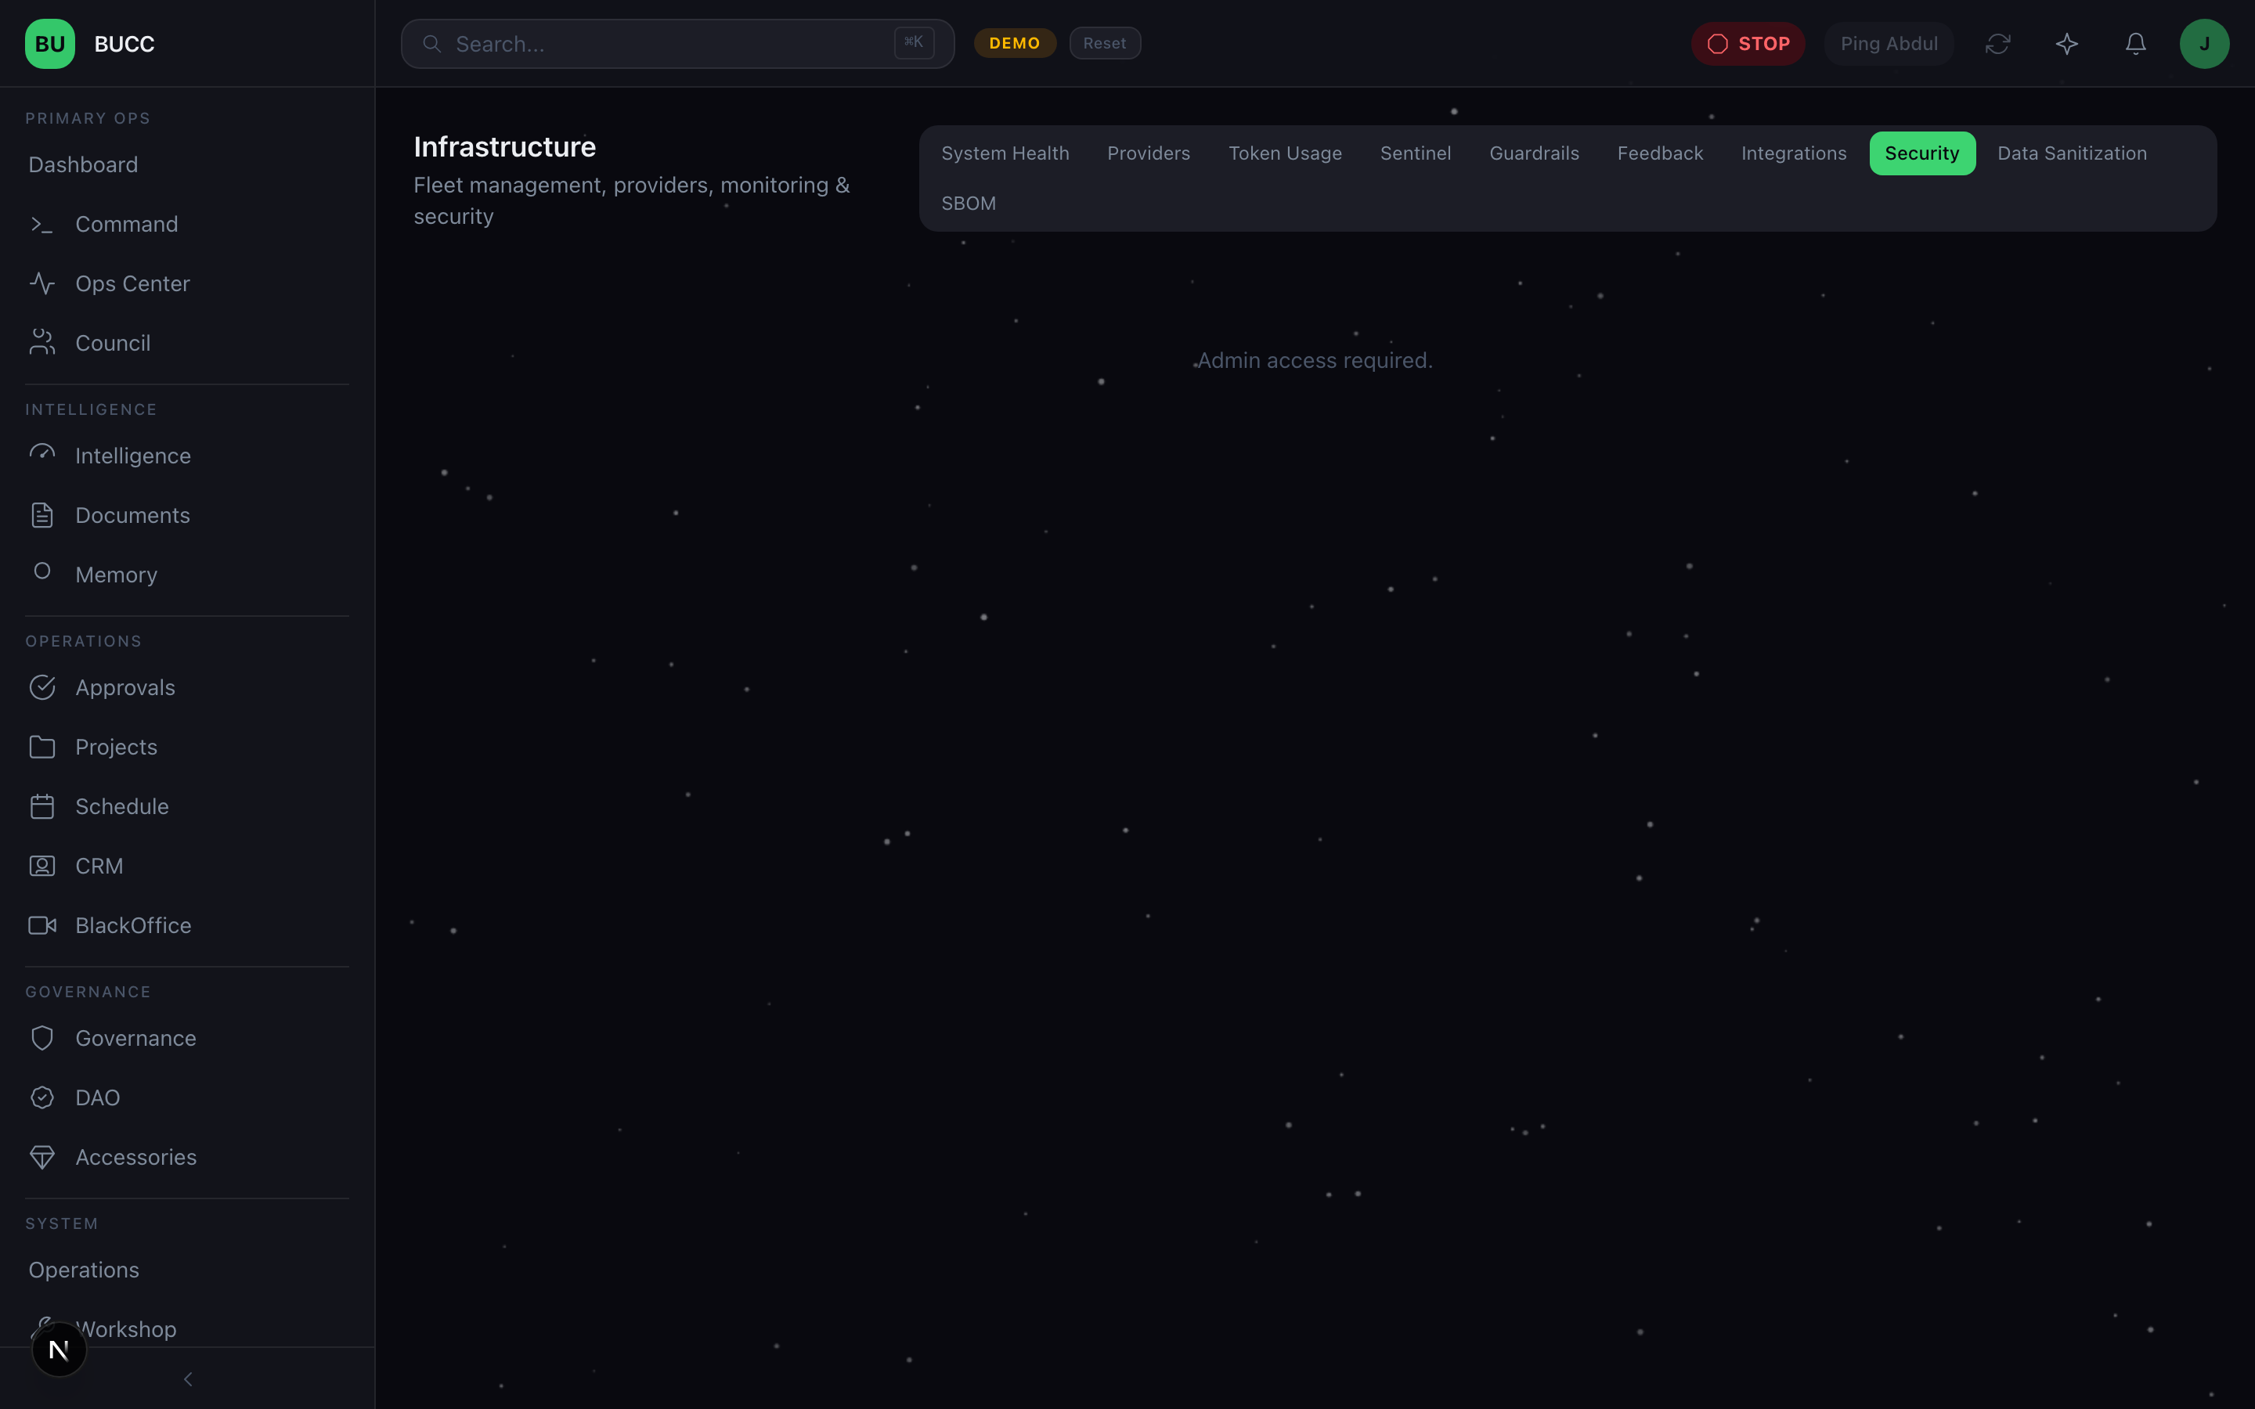This screenshot has width=2255, height=1409.
Task: Click the J user avatar
Action: point(2204,44)
